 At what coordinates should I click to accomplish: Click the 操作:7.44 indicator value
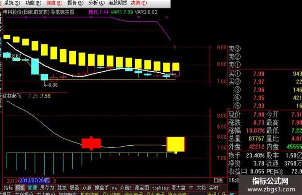[99, 12]
